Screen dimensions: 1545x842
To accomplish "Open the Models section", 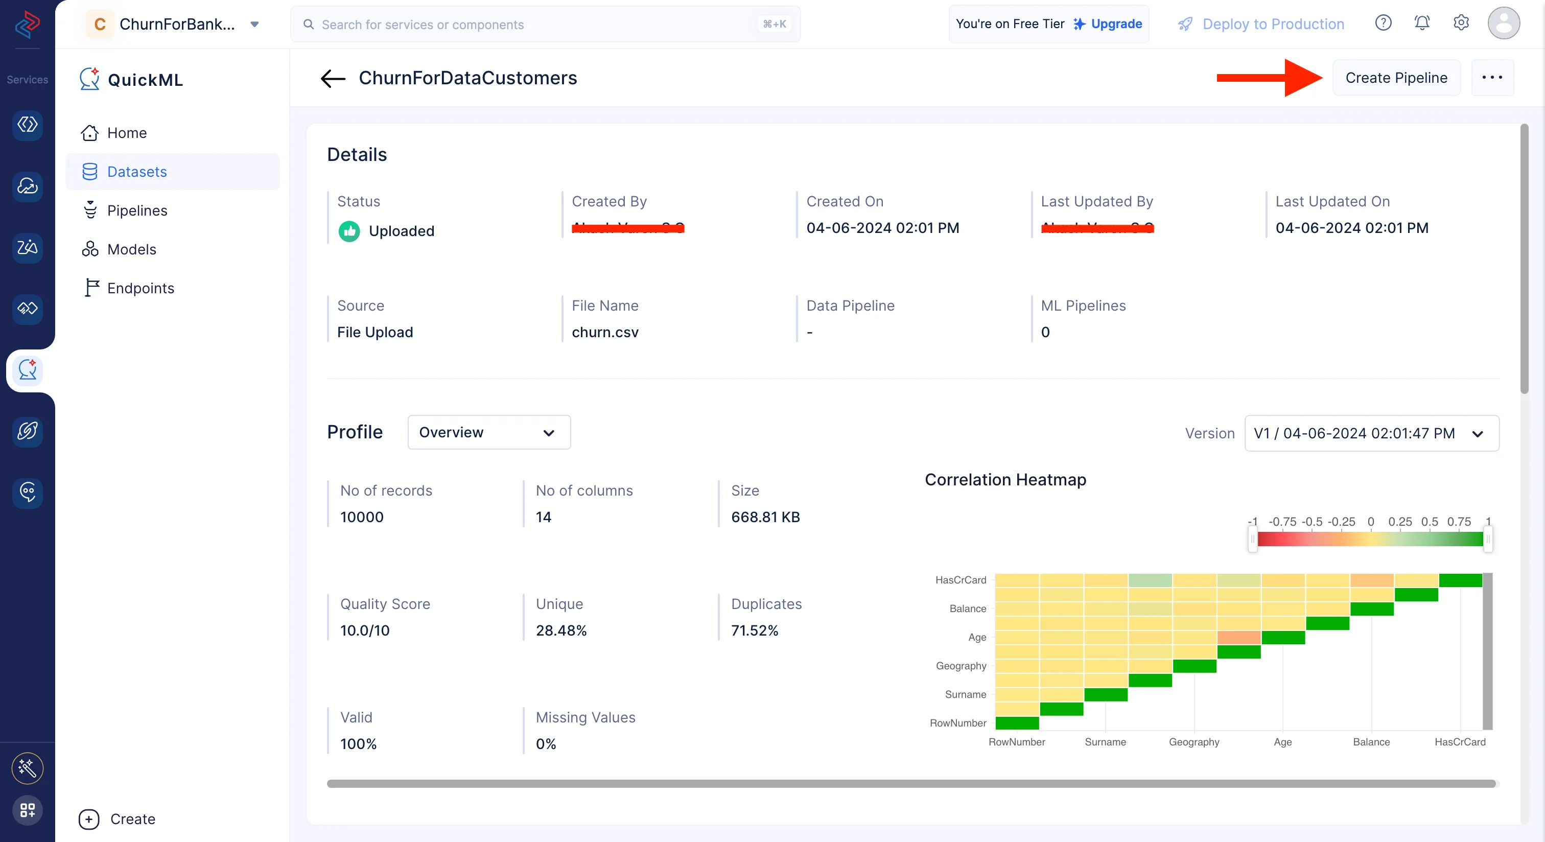I will (x=131, y=249).
